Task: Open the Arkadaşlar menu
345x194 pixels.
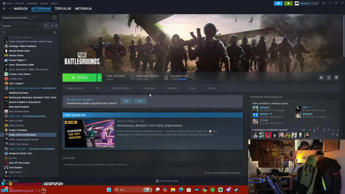Action: click(x=32, y=3)
